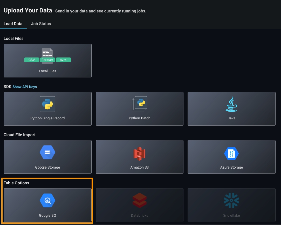Choose the Python Single Record label
Viewport: 281px width, 225px height.
[x=47, y=118]
